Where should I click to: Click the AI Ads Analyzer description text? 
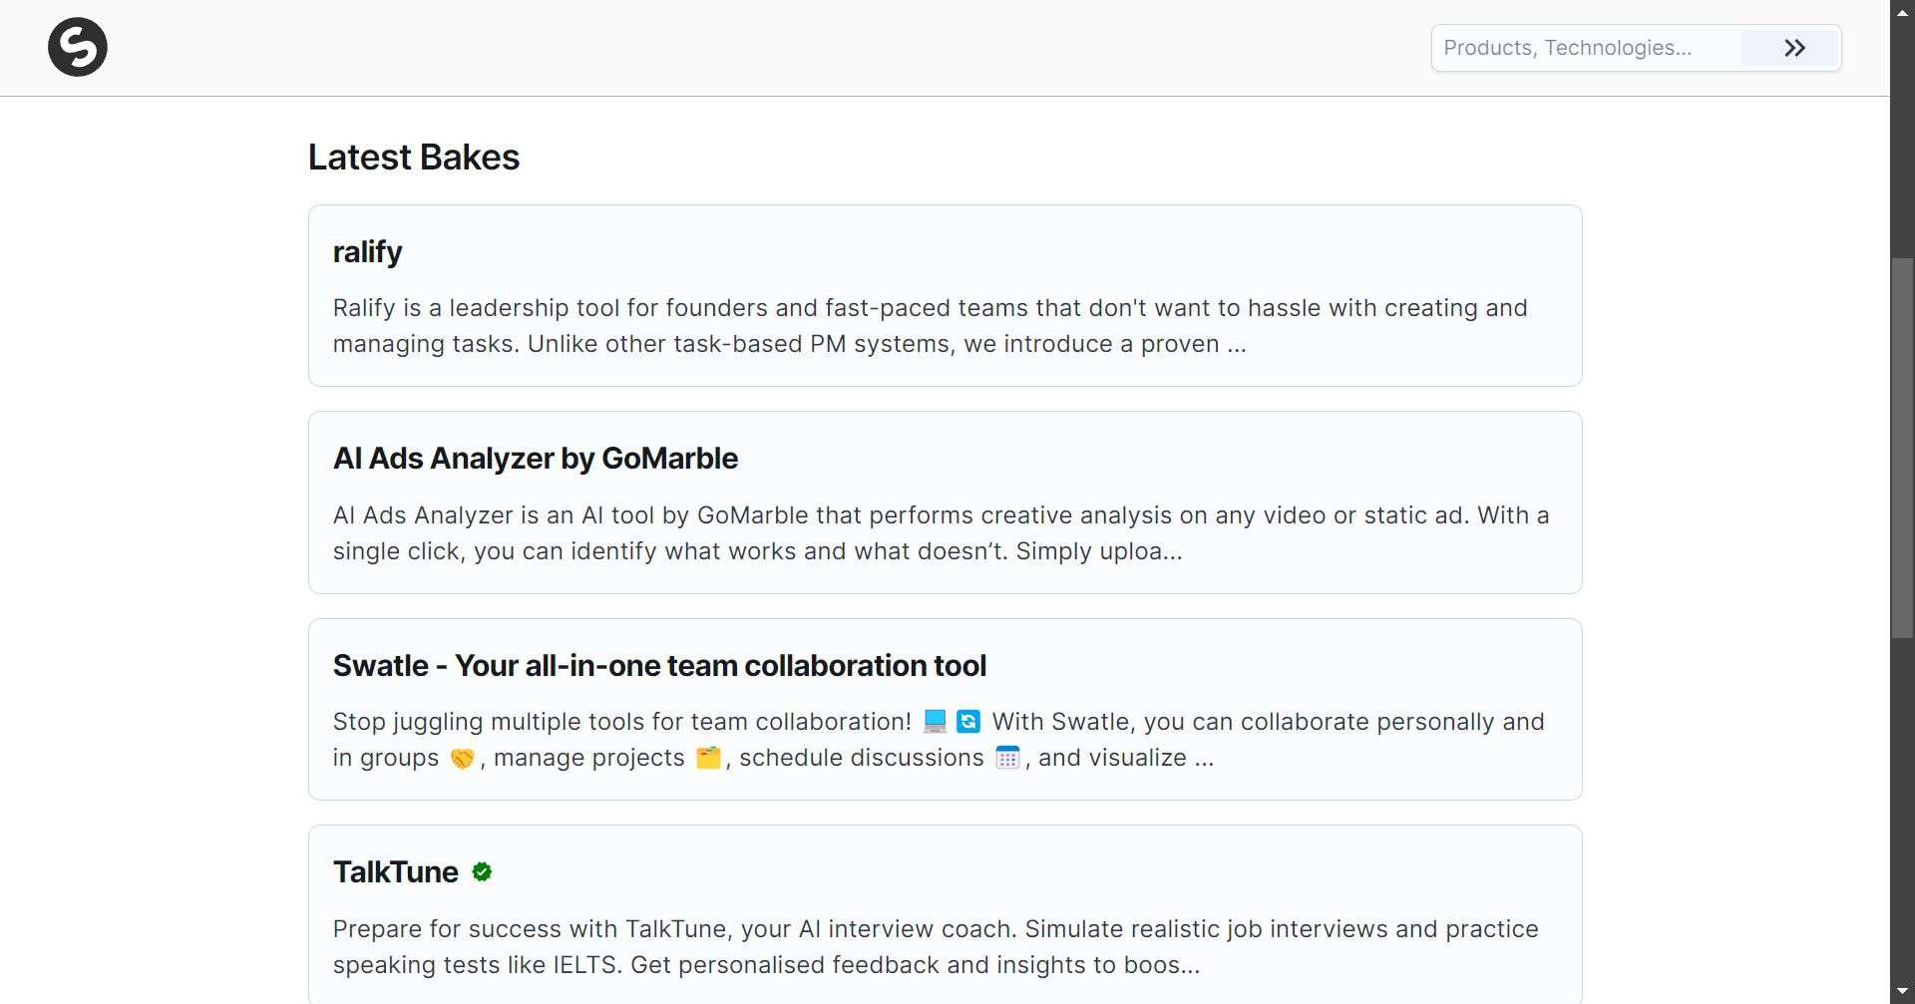click(x=941, y=533)
